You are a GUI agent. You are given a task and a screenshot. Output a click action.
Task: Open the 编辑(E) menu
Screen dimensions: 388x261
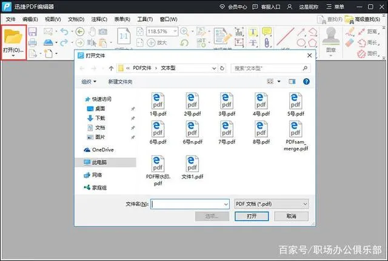[30, 19]
